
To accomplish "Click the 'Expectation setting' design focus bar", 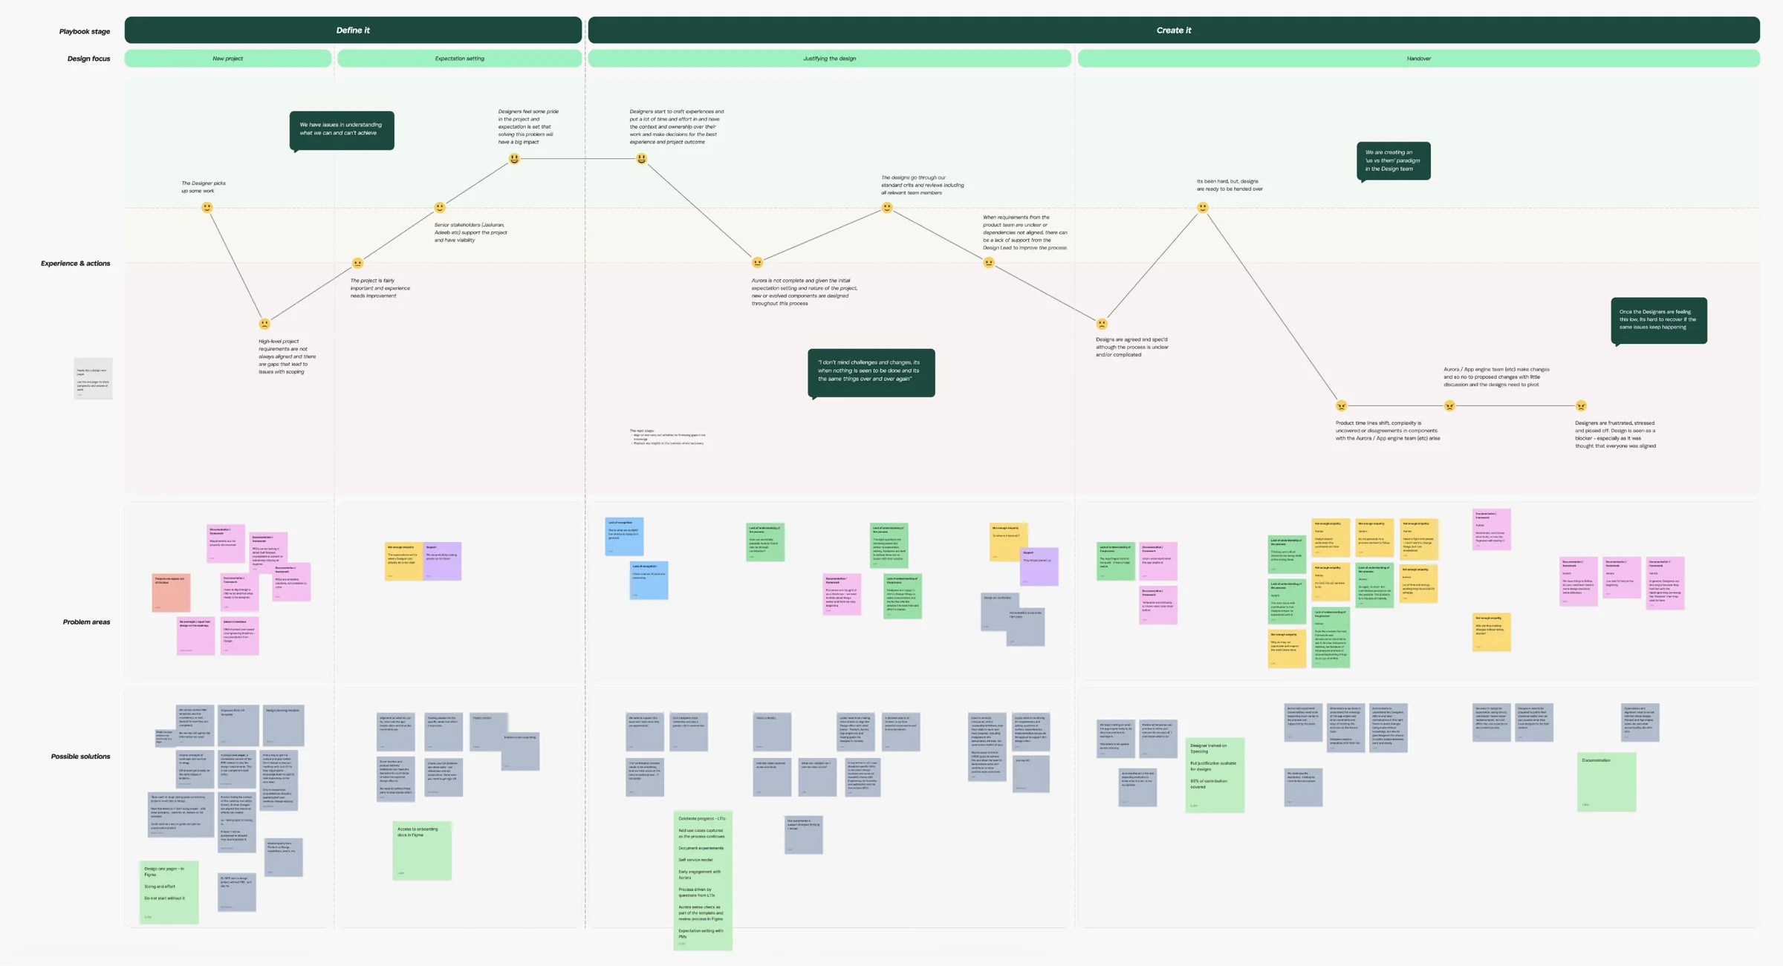I will pos(460,59).
